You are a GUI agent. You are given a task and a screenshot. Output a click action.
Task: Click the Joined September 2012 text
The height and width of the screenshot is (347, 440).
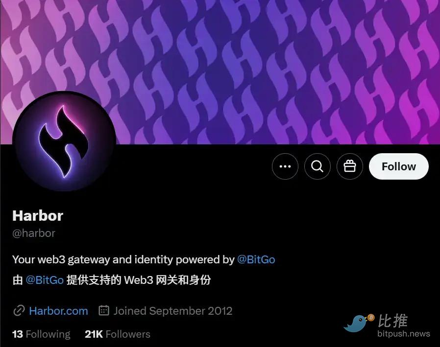click(173, 311)
